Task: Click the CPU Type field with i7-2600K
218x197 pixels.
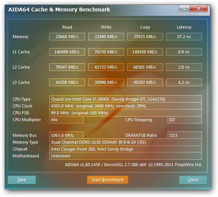Action: [125, 99]
